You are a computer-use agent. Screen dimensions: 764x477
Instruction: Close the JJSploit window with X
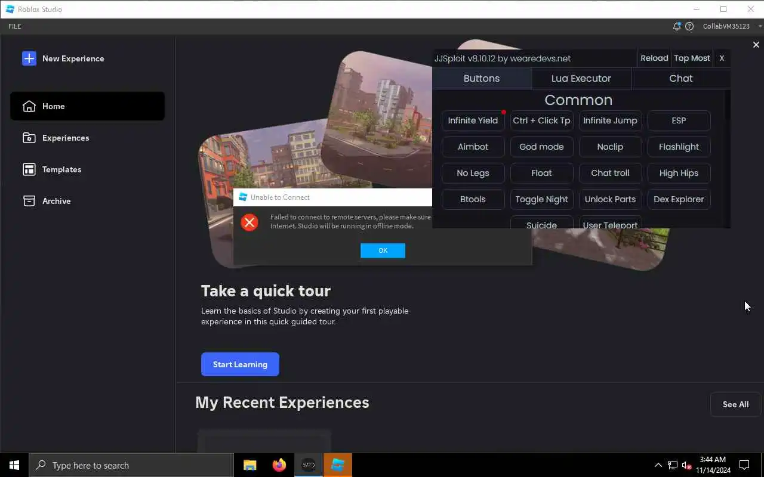[x=722, y=58]
